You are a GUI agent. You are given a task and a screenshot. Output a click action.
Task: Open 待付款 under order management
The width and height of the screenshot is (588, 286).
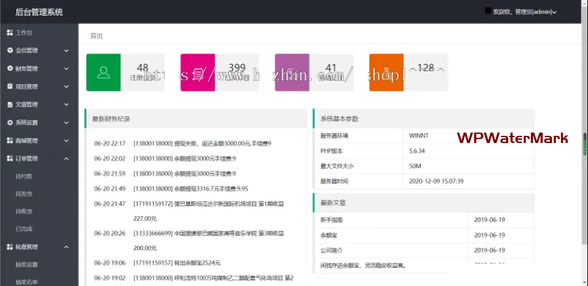[24, 176]
